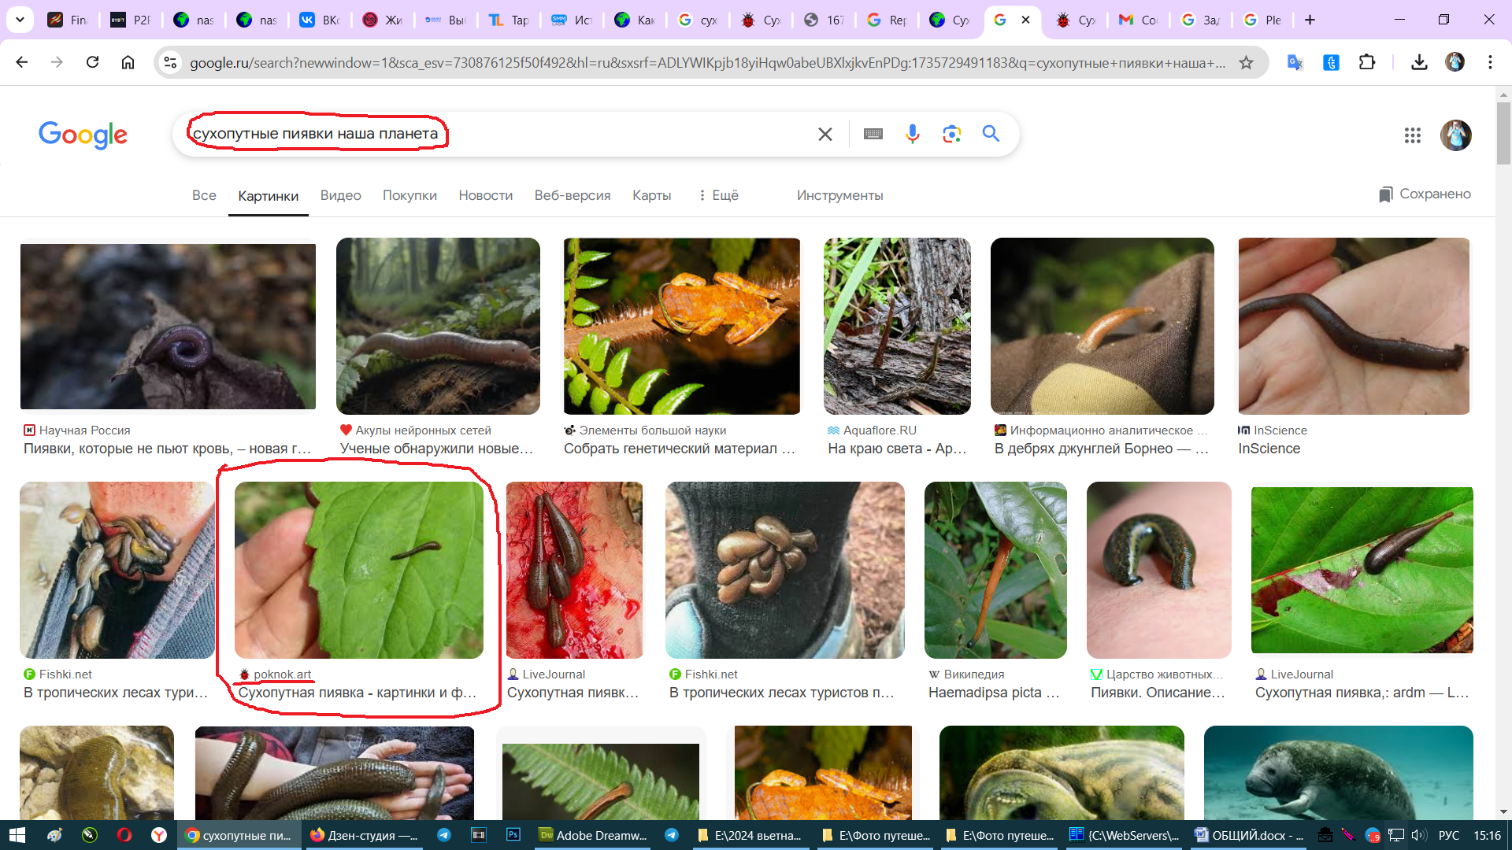The width and height of the screenshot is (1512, 850).
Task: Switch to the Видео tab
Action: 340,195
